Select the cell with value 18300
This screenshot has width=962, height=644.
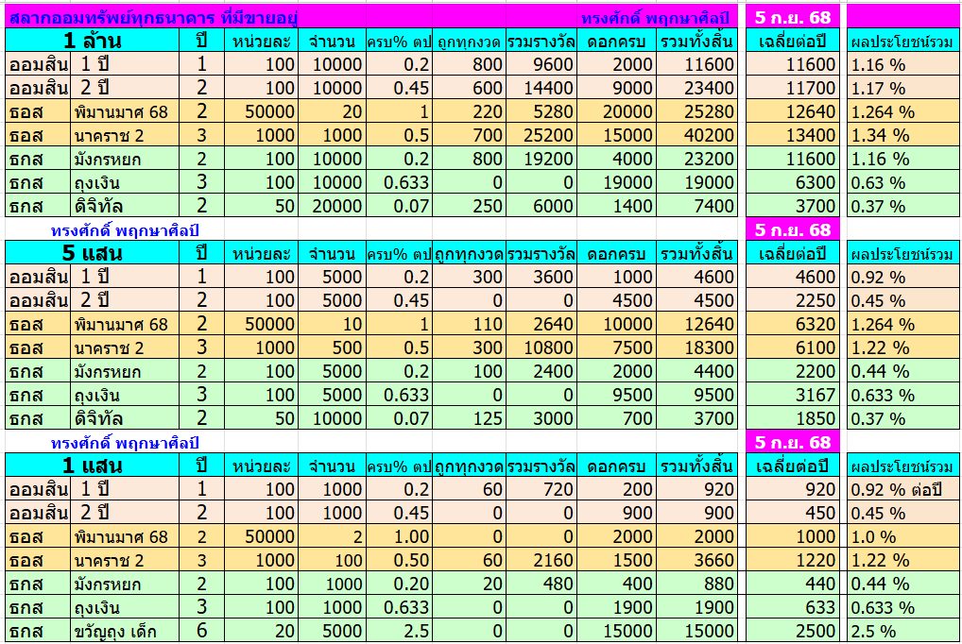click(696, 347)
